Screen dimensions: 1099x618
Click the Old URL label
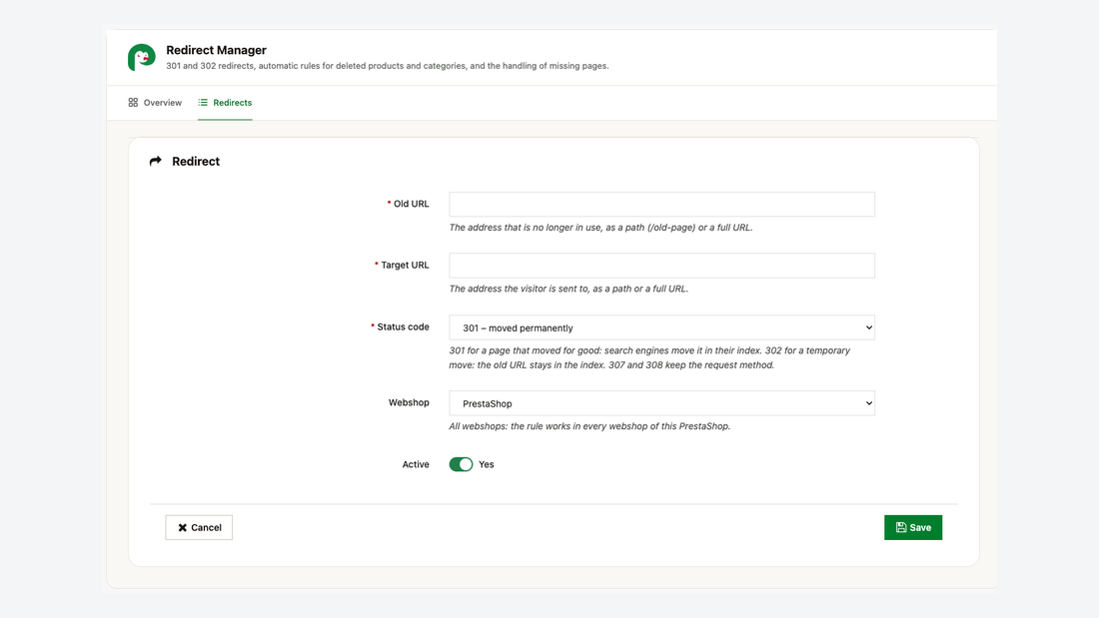coord(411,204)
